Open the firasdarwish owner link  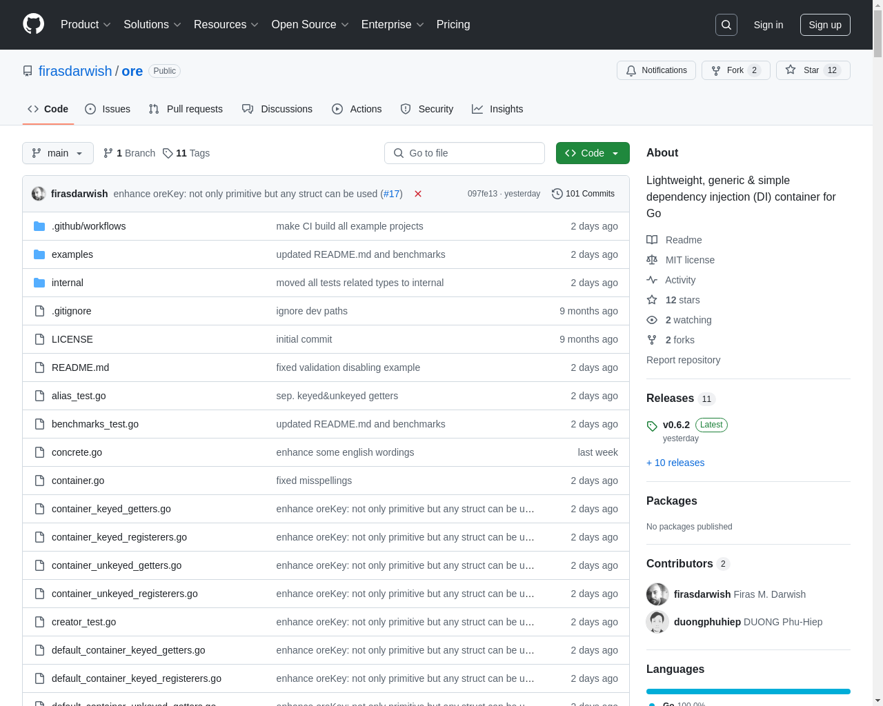pyautogui.click(x=75, y=71)
